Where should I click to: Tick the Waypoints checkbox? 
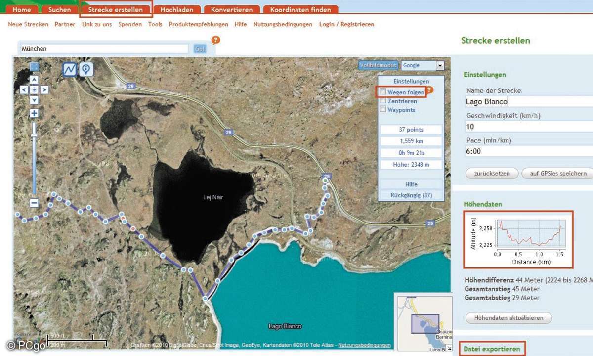click(382, 110)
